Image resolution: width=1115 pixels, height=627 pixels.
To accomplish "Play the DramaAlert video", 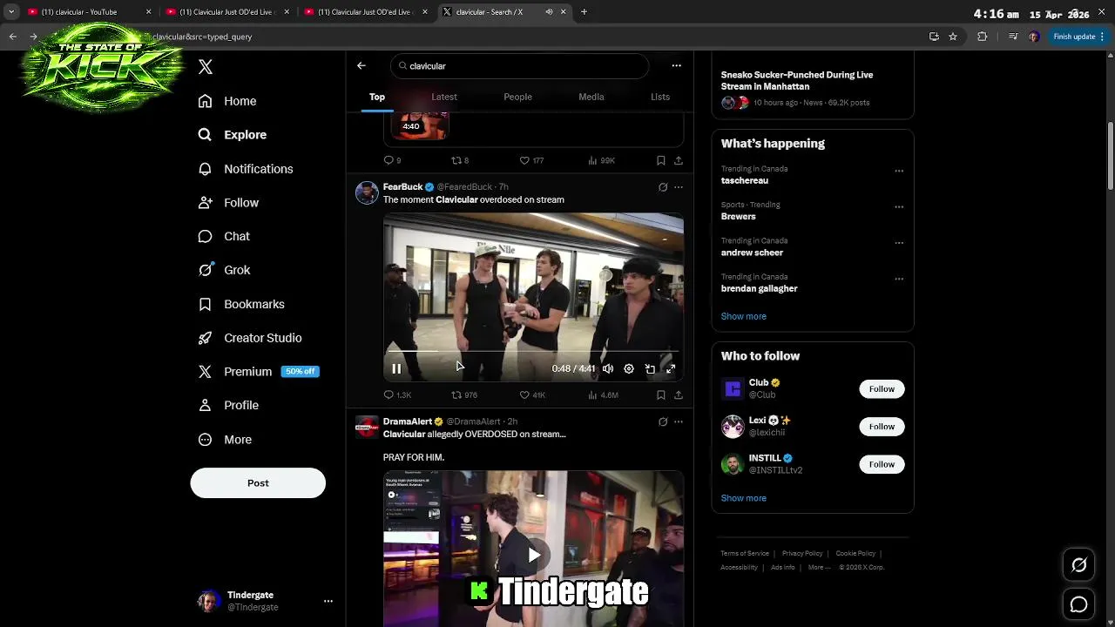I will pyautogui.click(x=534, y=555).
